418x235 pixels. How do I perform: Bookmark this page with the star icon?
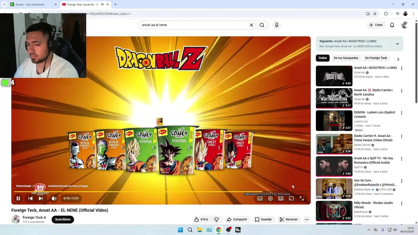pyautogui.click(x=375, y=14)
